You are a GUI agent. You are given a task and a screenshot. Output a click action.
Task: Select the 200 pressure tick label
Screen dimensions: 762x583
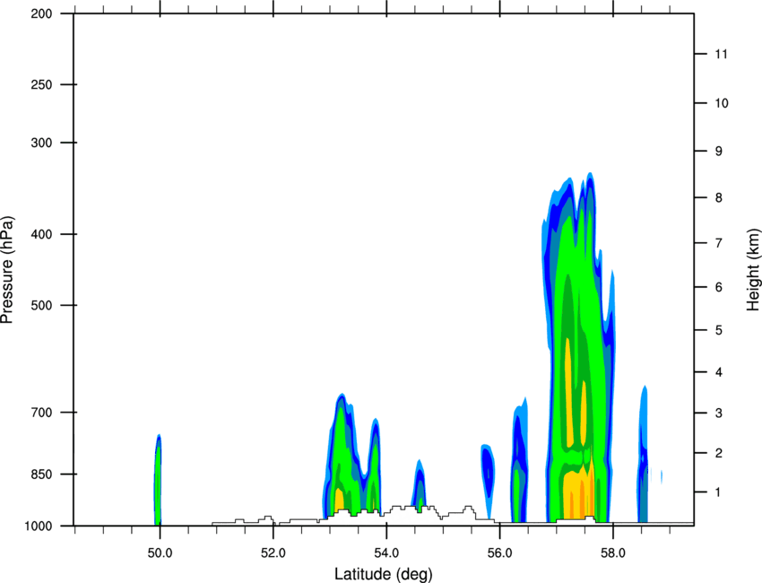[41, 14]
